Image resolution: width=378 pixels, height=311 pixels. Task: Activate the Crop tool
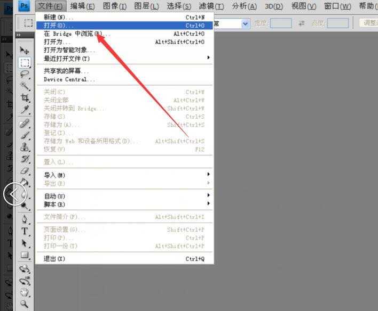[25, 98]
